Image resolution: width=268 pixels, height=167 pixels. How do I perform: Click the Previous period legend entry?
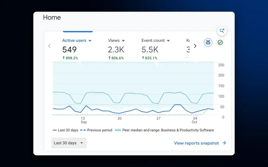pos(96,130)
